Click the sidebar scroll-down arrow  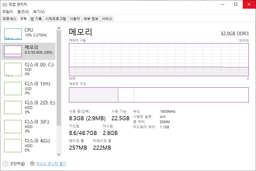59,154
